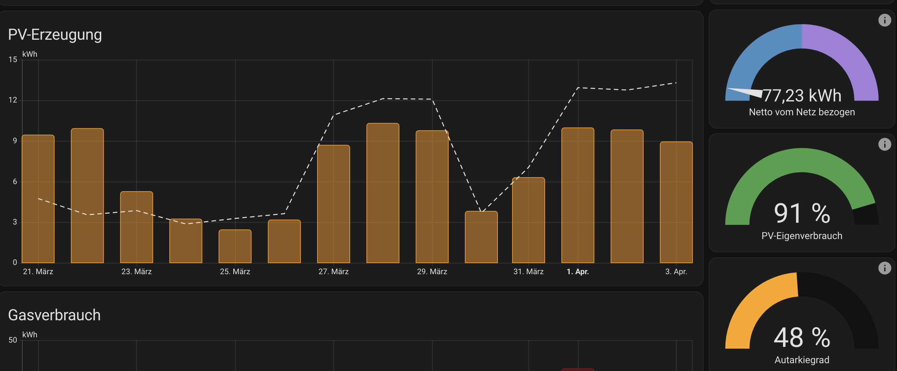Viewport: 897px width, 371px height.
Task: Click the 31. März axis label
Action: coord(528,272)
